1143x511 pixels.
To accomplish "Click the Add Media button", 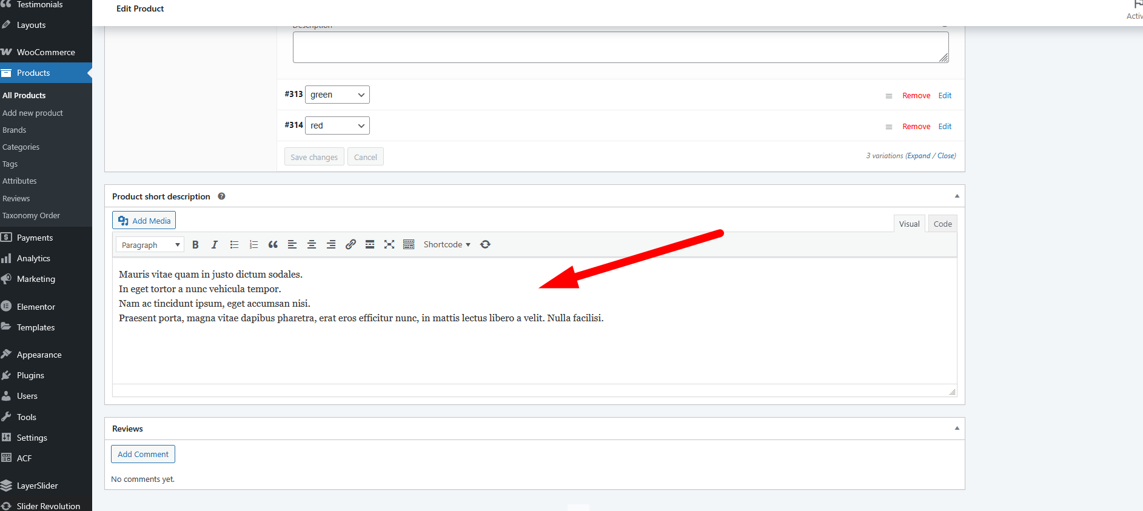I will click(144, 221).
